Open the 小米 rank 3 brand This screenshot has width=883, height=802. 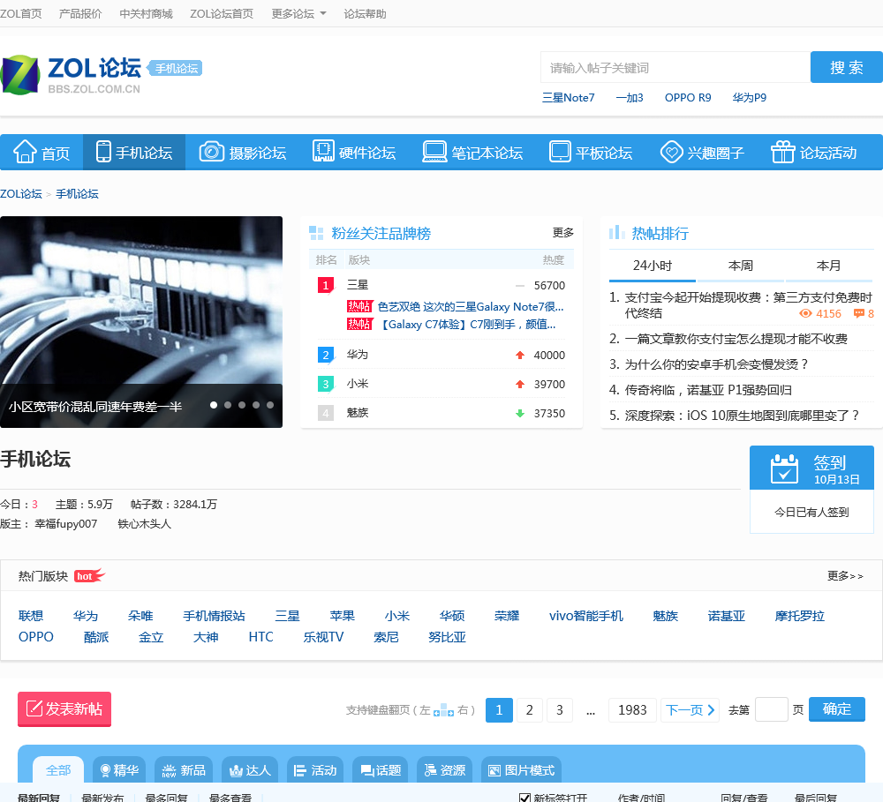pos(357,384)
